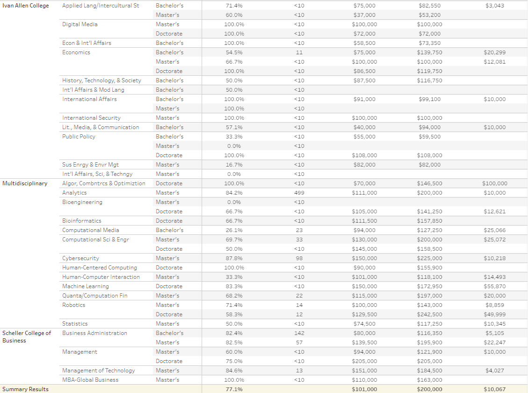
Task: Select the MBA-Global Business program label
Action: [x=90, y=380]
